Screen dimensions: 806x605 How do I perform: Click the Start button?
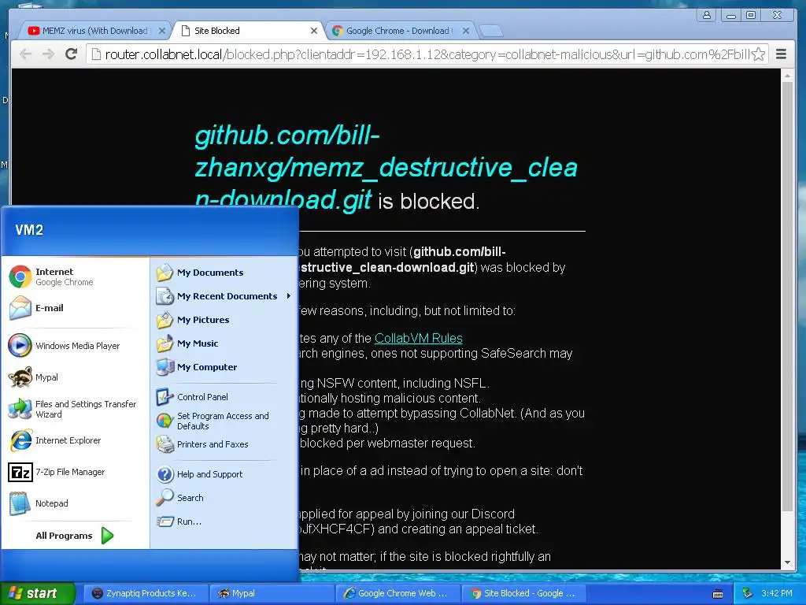[x=38, y=593]
